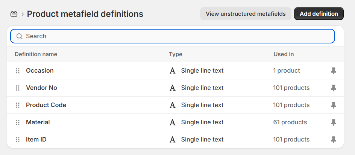
Task: Select the Product Code definition row
Action: 46,105
